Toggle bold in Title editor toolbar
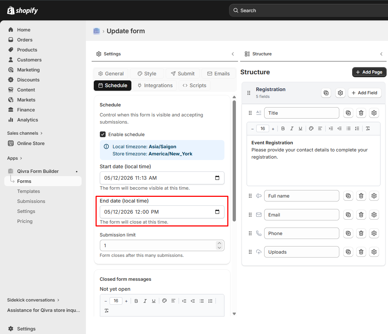 point(283,129)
